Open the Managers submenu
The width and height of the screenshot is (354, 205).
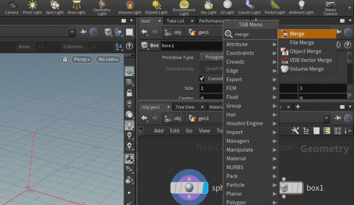tap(251, 141)
